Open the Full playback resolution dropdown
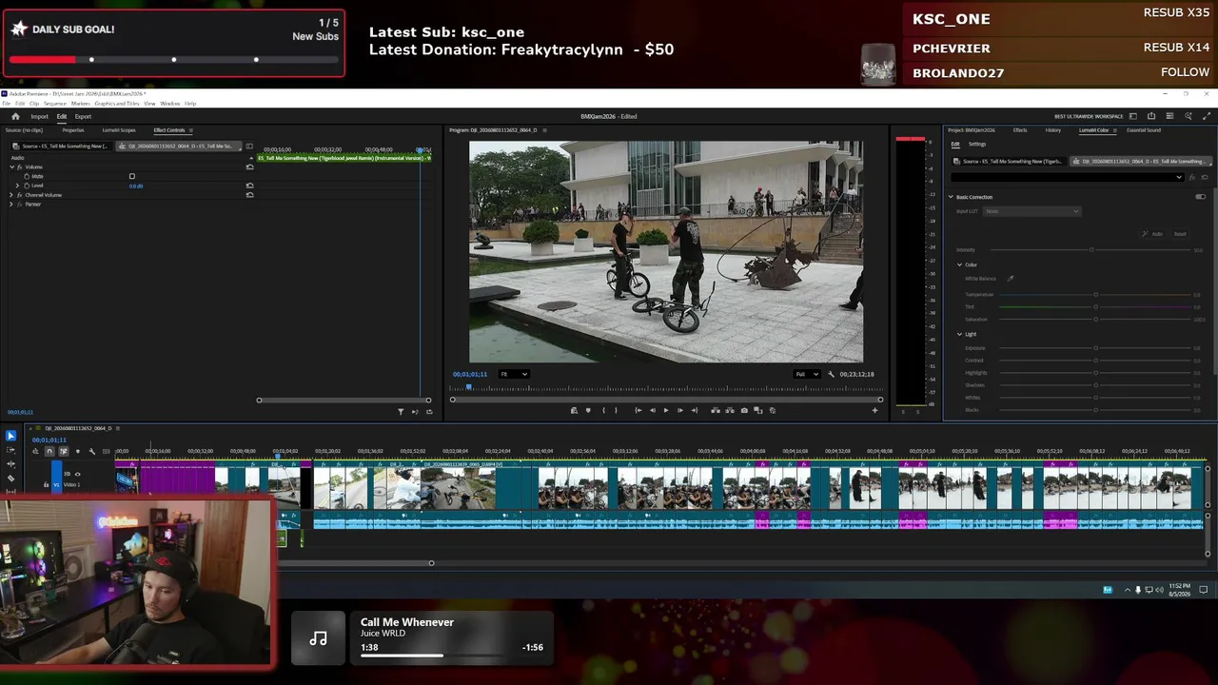Screen dimensions: 1218x685 tap(807, 374)
